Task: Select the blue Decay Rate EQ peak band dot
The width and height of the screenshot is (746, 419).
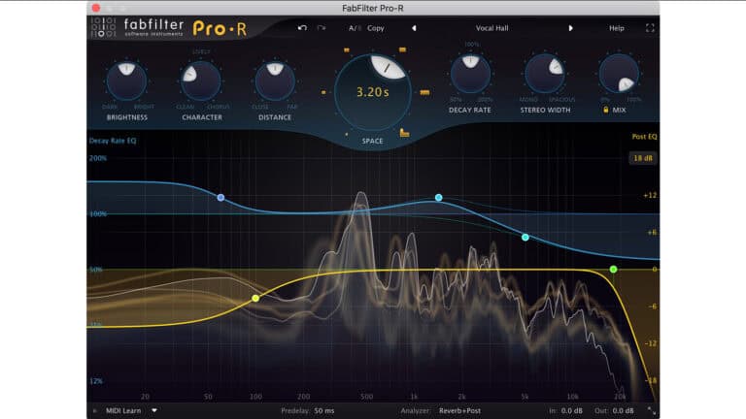Action: tap(439, 197)
